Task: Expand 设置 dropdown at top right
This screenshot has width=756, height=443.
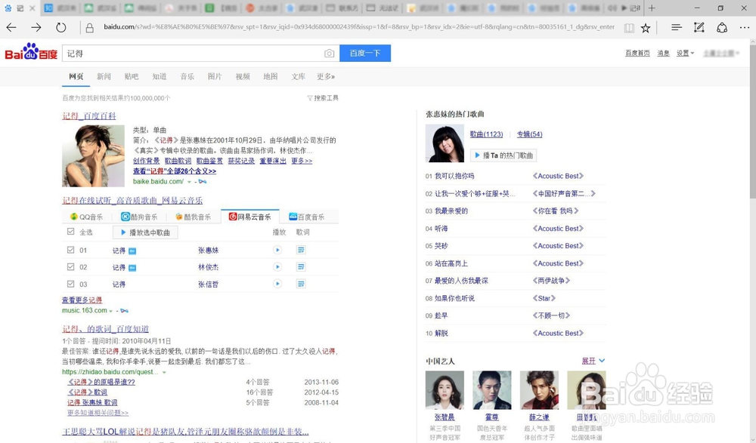Action: [x=685, y=53]
